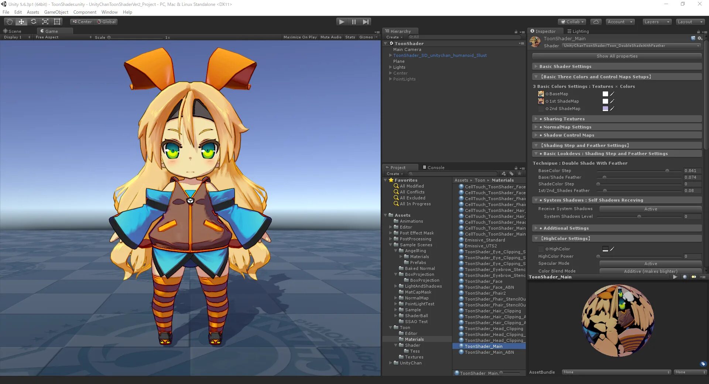Click the Toon breadcrumb link
The height and width of the screenshot is (384, 709).
480,180
